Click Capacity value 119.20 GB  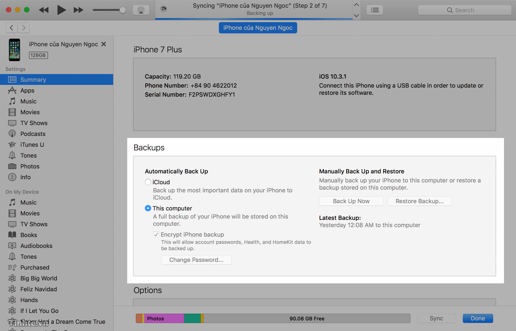click(187, 76)
